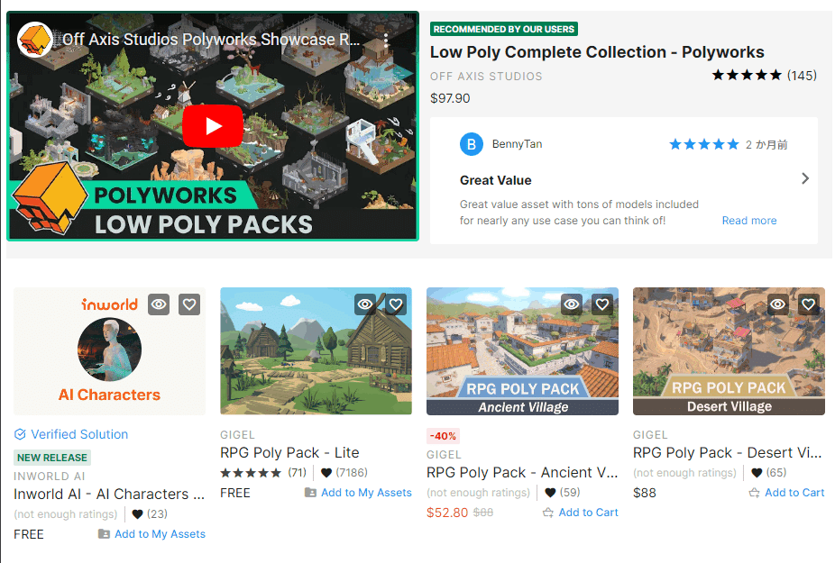The image size is (835, 563).
Task: Open RPG Poly Pack Ancient Village thumbnail
Action: tap(522, 351)
